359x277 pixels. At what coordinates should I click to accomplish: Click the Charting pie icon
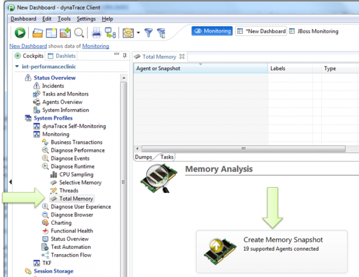pos(45,222)
